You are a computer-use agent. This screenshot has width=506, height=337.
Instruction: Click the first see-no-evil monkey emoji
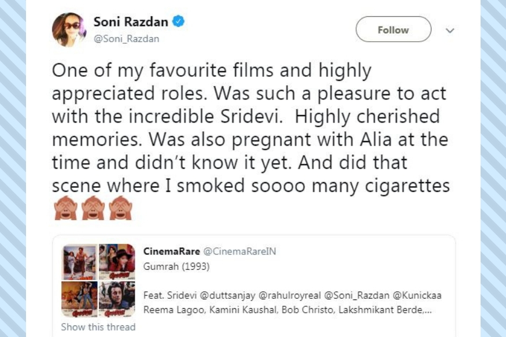tap(66, 208)
